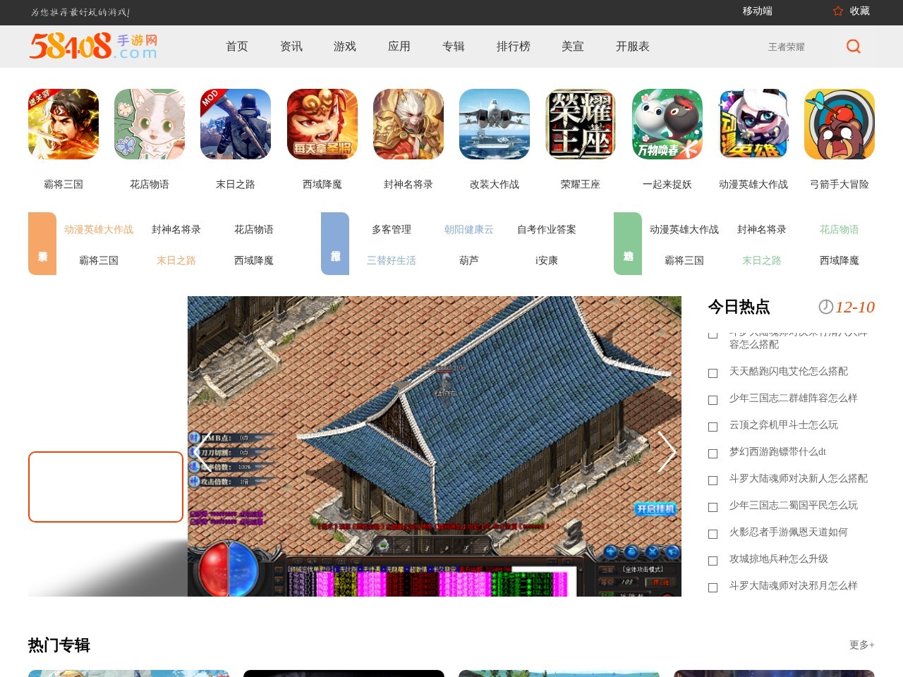Open the 开服表 navigation menu

[633, 47]
